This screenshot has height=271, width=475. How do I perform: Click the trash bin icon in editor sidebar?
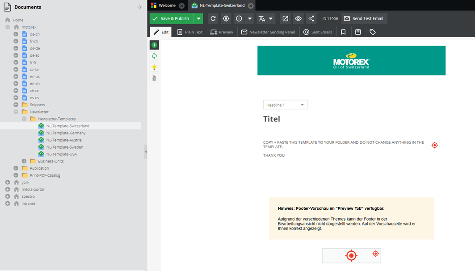[x=154, y=78]
